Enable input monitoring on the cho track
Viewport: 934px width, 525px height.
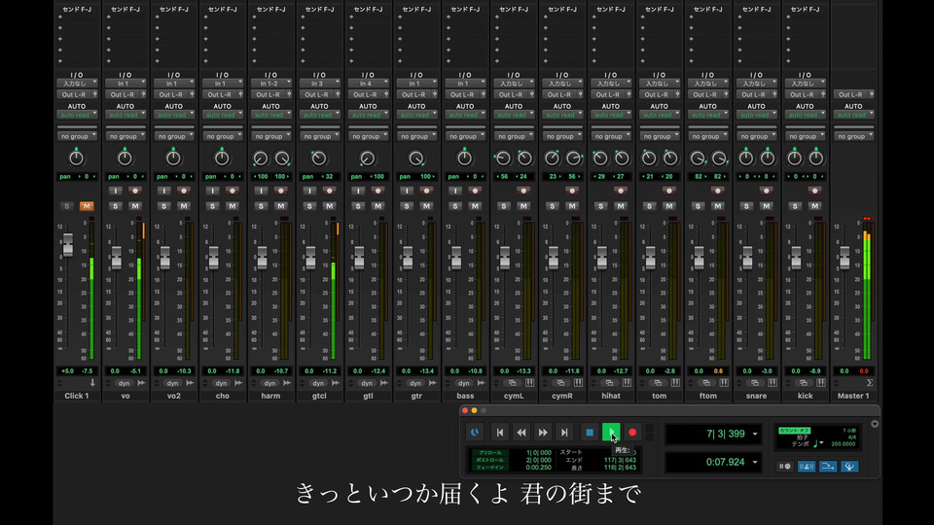coord(213,191)
